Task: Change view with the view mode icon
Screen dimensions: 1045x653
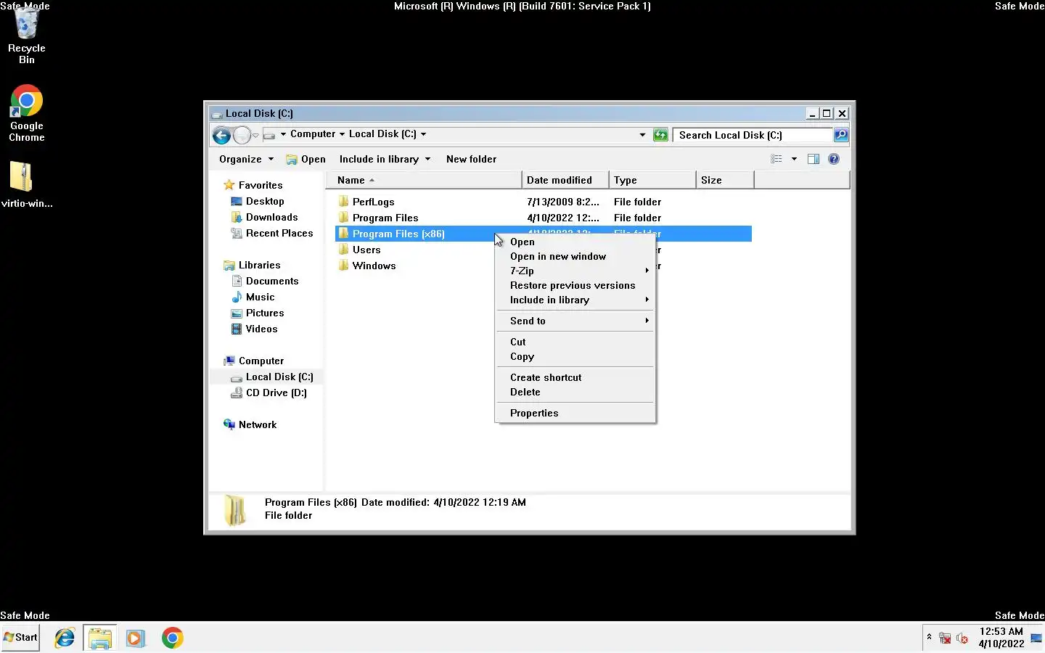Action: [x=776, y=159]
